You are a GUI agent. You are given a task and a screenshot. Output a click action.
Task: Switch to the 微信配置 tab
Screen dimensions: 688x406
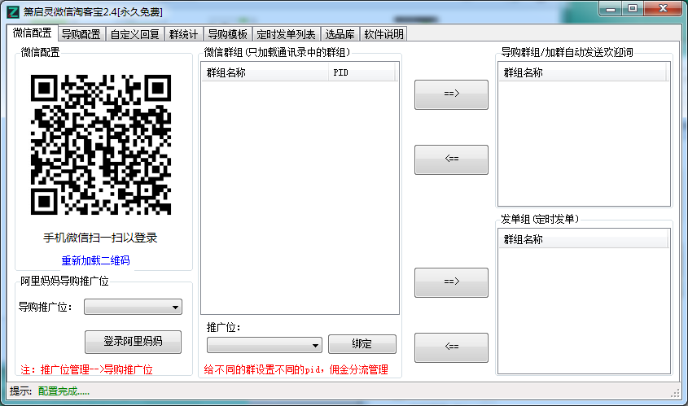coord(32,33)
